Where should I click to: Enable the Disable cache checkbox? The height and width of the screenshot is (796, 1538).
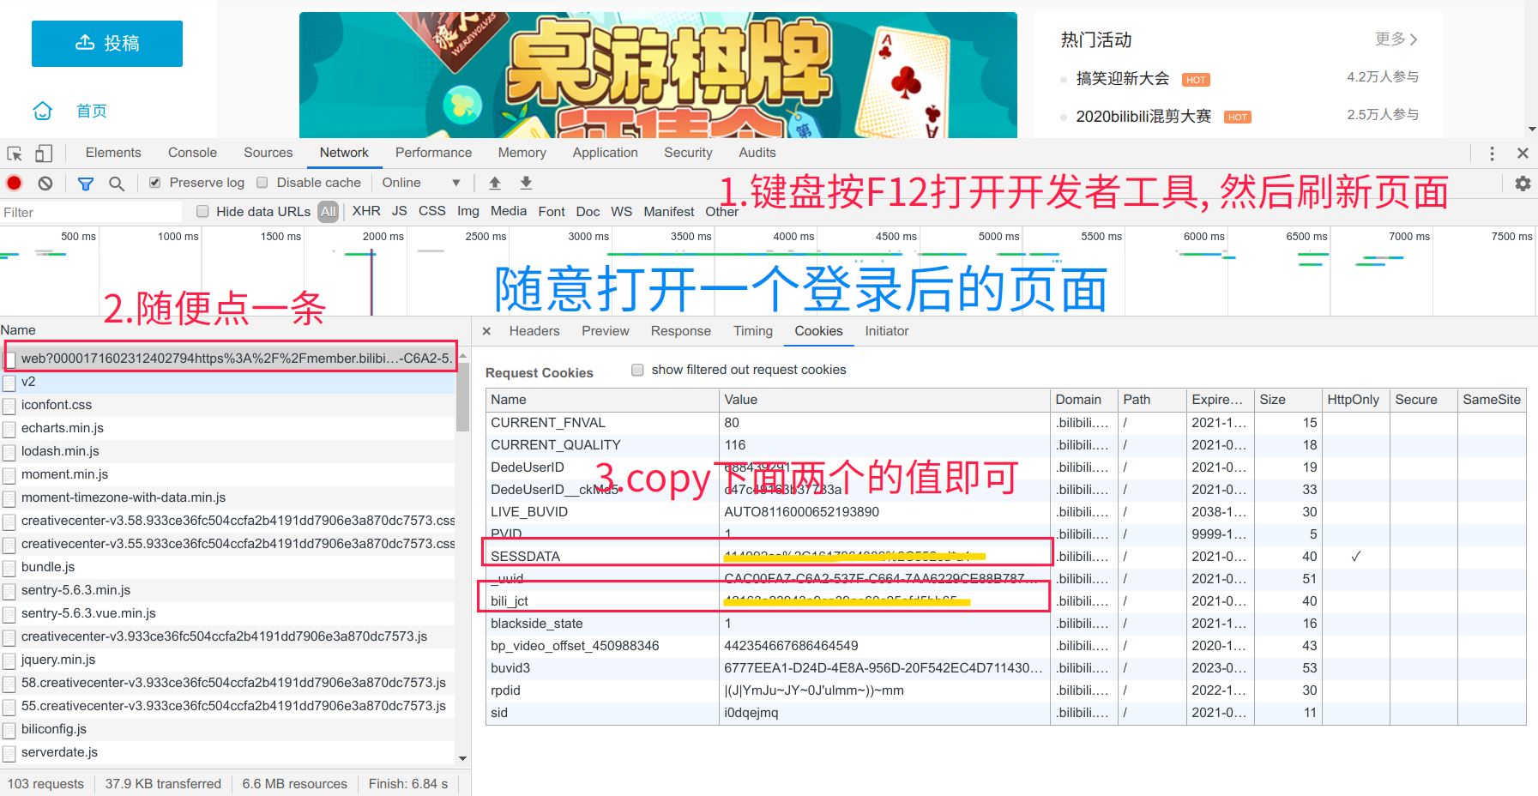click(262, 182)
